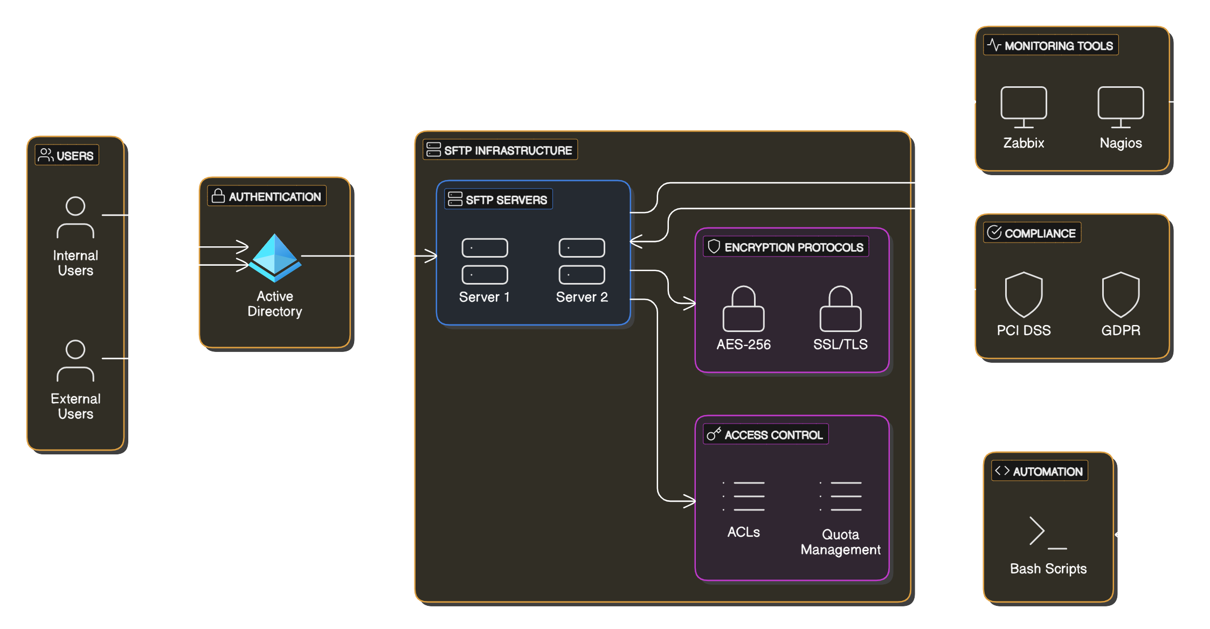Select the Quota Management list icon
The width and height of the screenshot is (1210, 629).
840,496
